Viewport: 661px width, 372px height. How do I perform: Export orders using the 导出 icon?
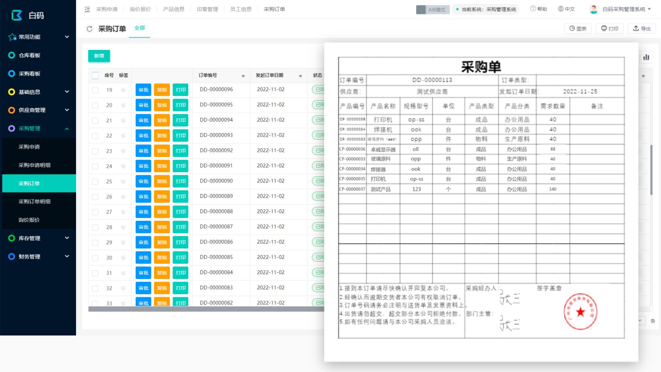[642, 28]
